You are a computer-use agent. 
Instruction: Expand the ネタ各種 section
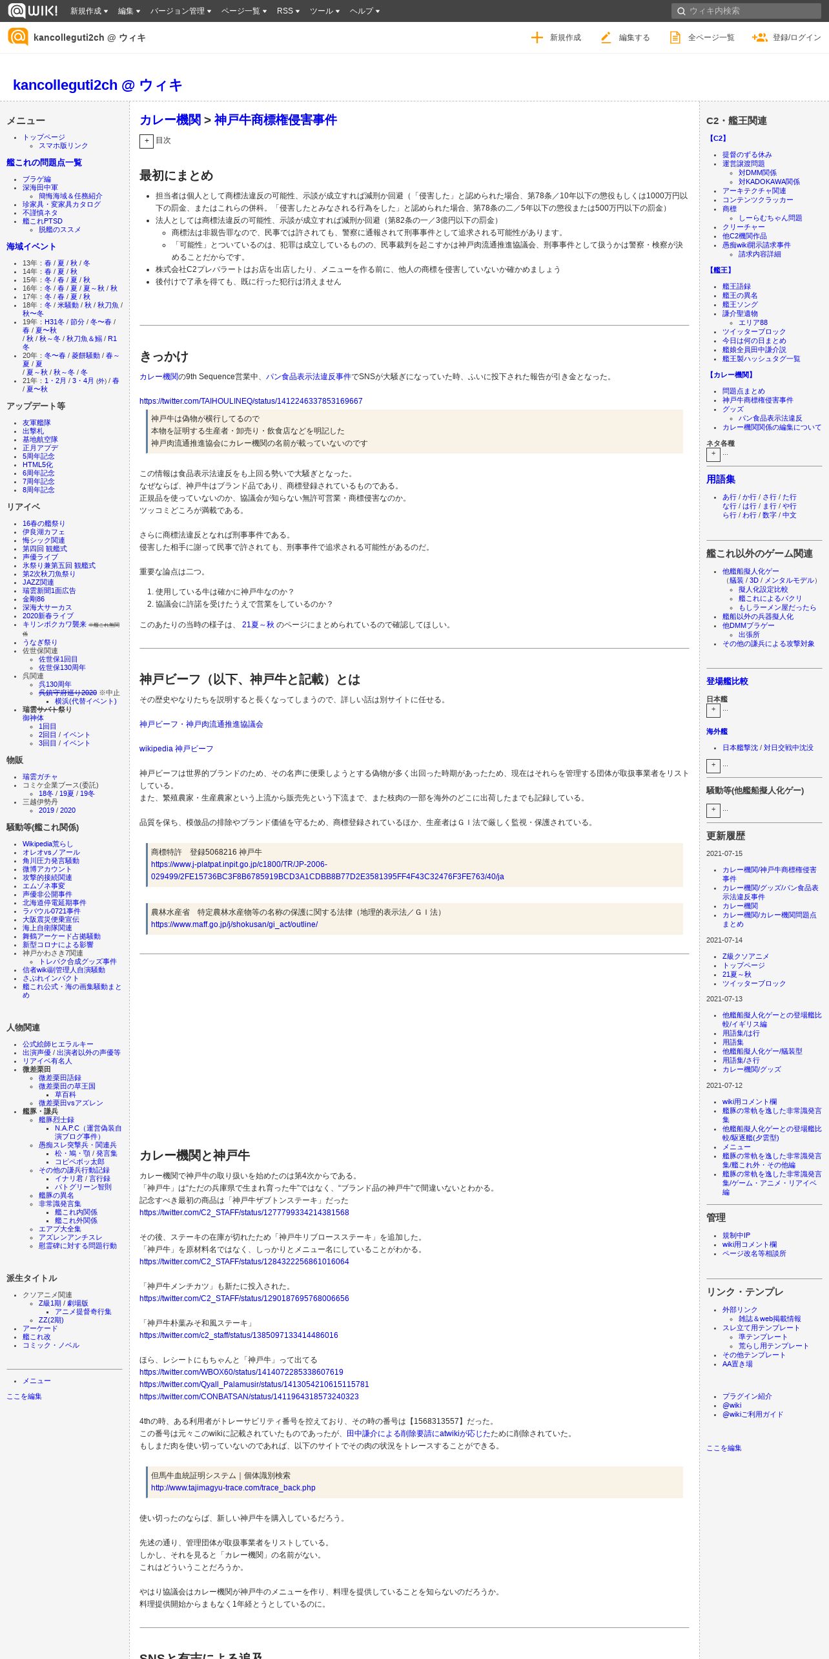pos(713,454)
